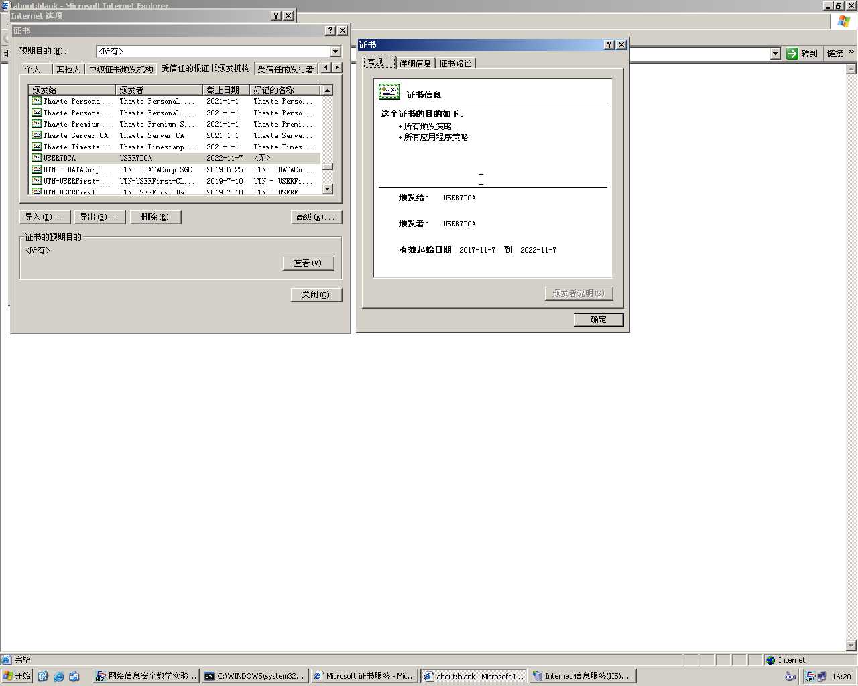Select 常规 tab in certificate dialog
The height and width of the screenshot is (686, 858).
pyautogui.click(x=379, y=62)
